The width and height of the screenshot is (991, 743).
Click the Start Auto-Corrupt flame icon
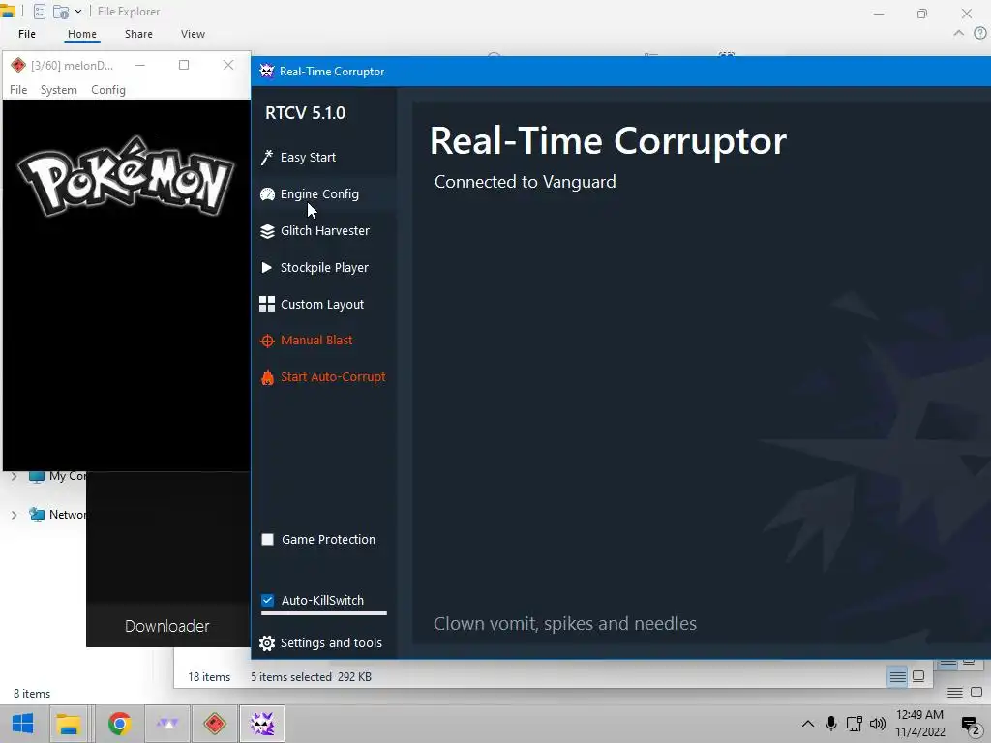267,377
